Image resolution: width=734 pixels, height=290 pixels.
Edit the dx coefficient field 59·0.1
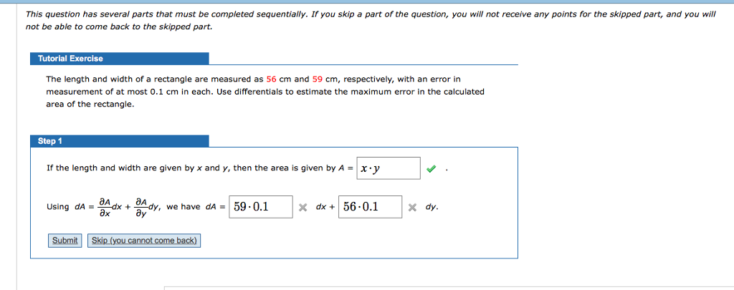pos(261,207)
